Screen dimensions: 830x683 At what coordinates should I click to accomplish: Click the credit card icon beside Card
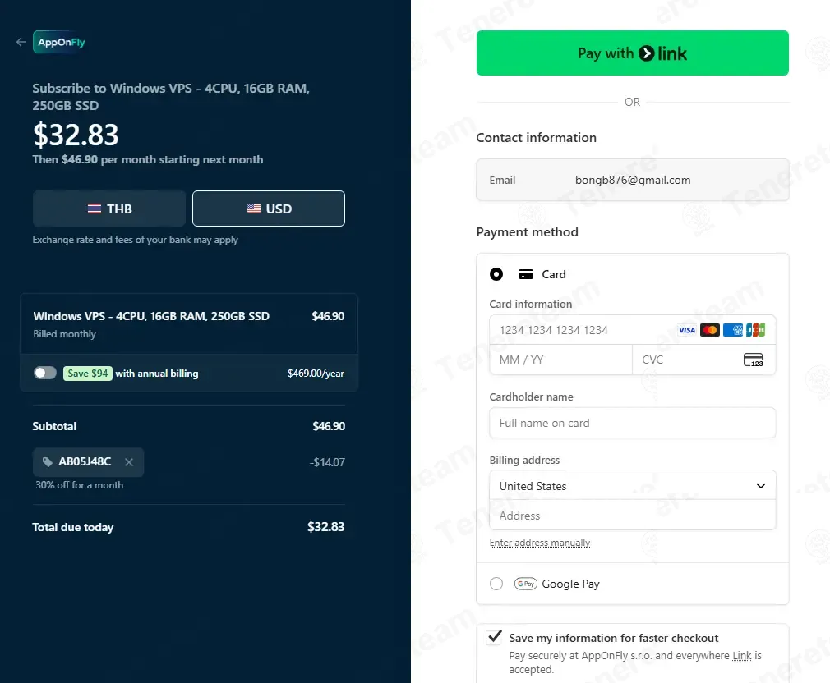point(526,274)
